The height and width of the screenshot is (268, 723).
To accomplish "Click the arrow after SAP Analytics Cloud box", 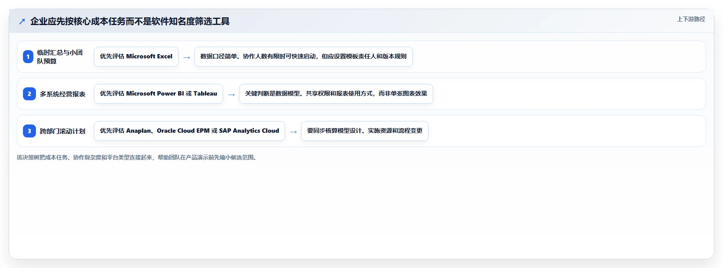I will coord(293,132).
